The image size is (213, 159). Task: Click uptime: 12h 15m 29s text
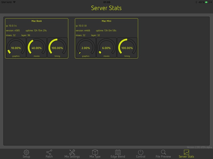coord(36,31)
